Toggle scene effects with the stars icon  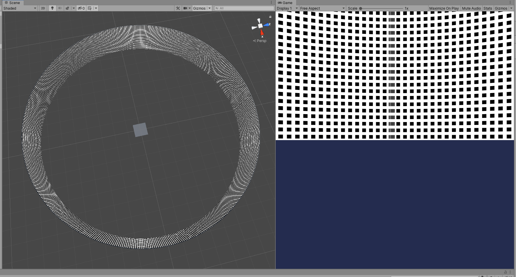pos(67,8)
